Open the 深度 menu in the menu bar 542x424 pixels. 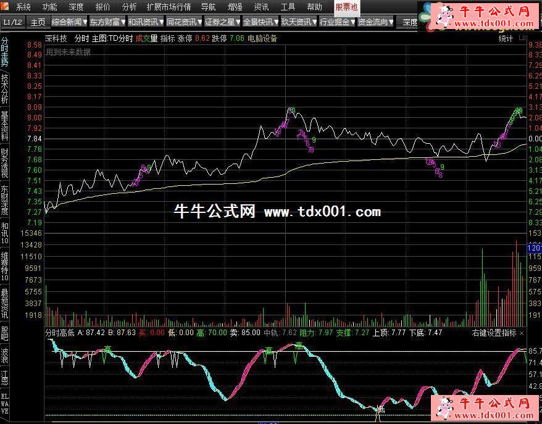point(76,7)
